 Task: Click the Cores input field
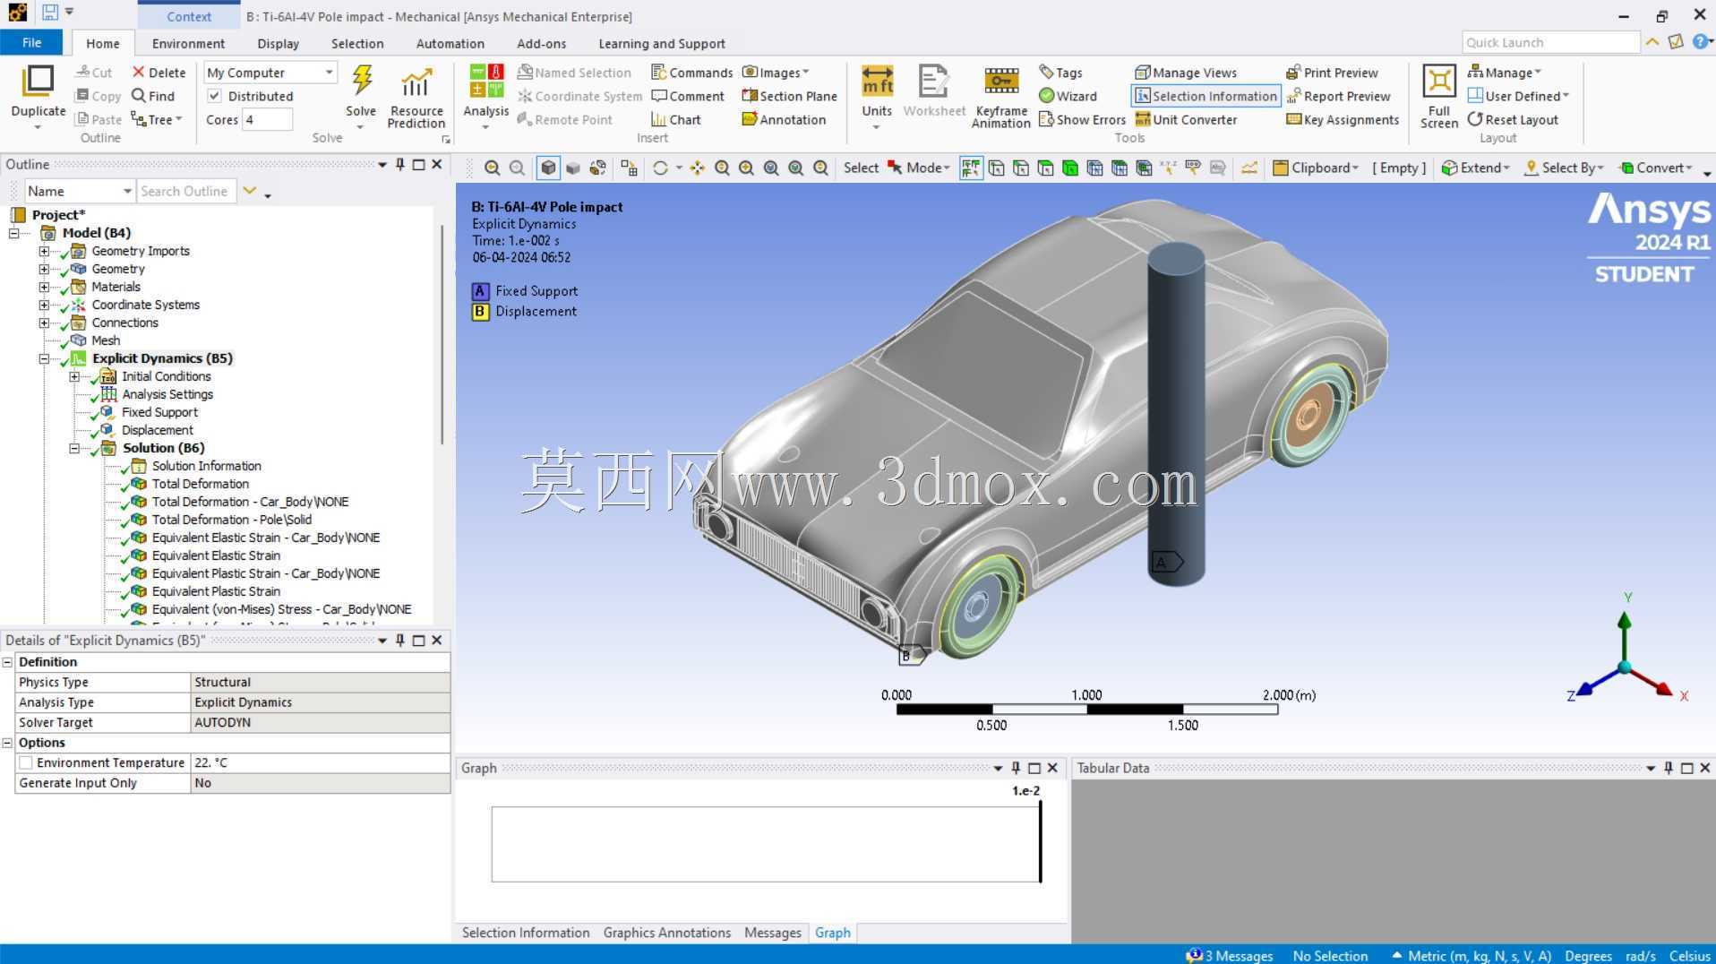267,119
